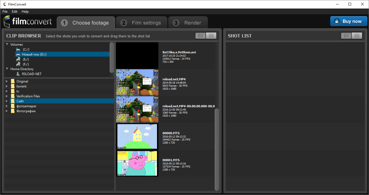Select the 00000.MTS clip thumbnail
Screen dimensions: 369x195
[x=137, y=136]
